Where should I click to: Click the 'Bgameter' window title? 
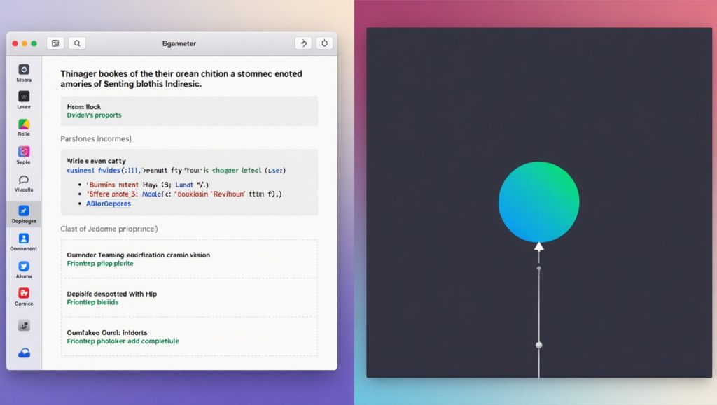tap(179, 44)
